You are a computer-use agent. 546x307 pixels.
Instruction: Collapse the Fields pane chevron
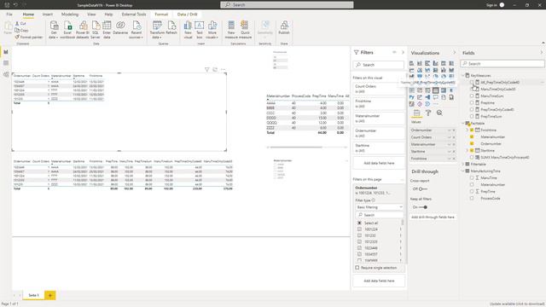pyautogui.click(x=542, y=53)
